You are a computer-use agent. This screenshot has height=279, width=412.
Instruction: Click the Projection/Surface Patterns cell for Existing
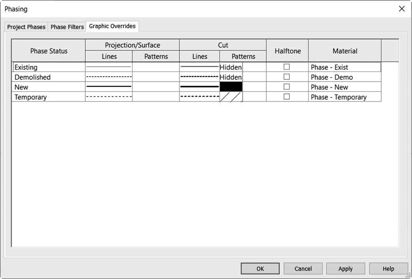coord(156,67)
